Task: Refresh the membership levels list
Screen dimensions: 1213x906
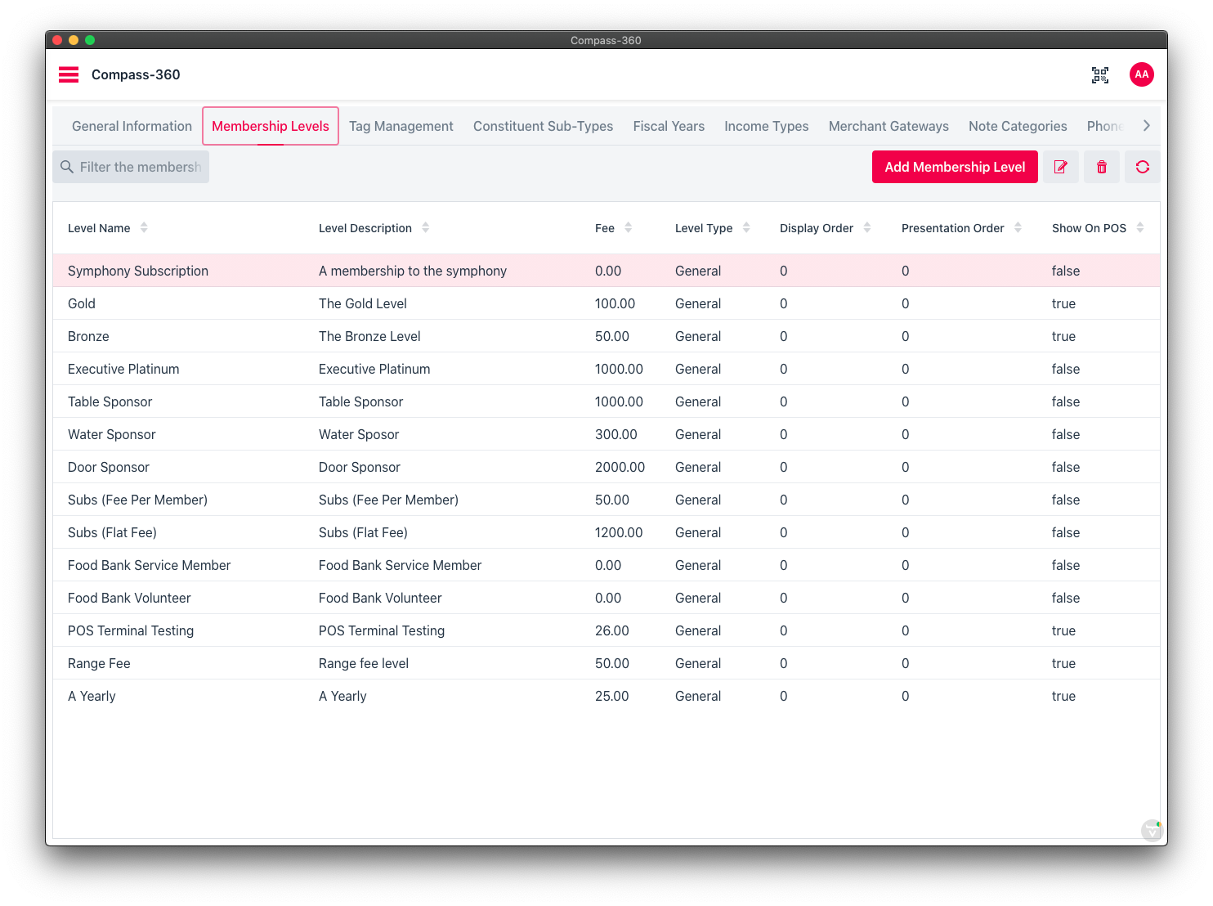Action: 1142,167
